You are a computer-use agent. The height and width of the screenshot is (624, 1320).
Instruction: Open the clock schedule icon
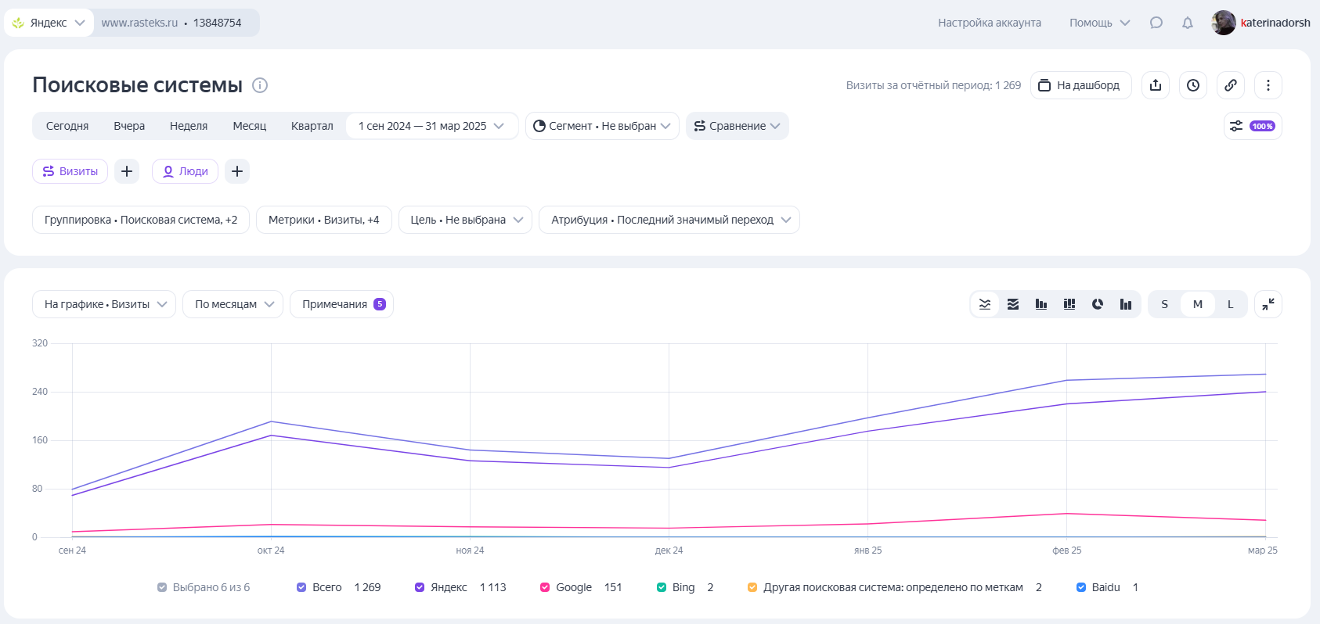(x=1193, y=85)
